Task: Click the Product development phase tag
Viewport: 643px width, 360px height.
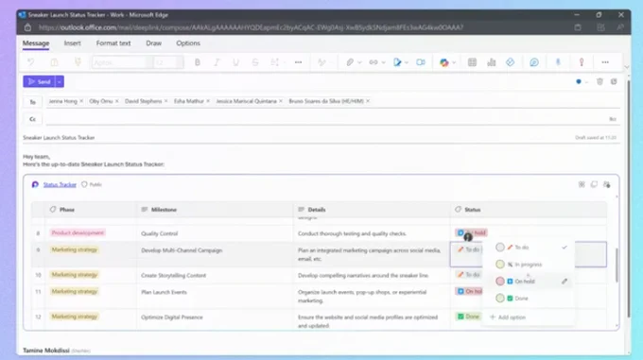Action: [x=78, y=232]
